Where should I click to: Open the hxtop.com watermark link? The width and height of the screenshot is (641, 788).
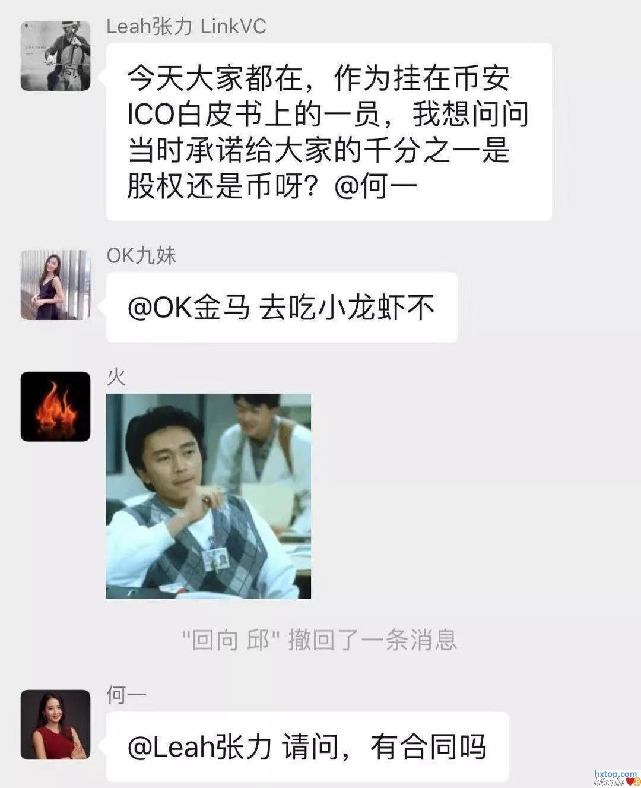tap(615, 774)
